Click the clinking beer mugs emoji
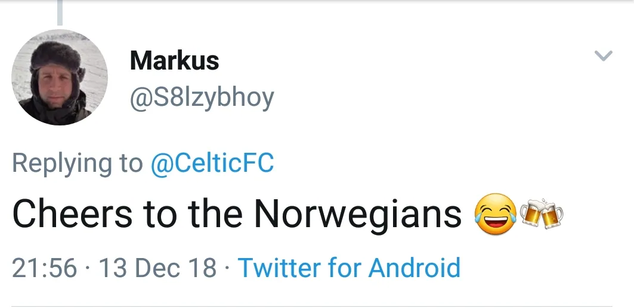Viewport: 634px width, 308px height. coord(541,215)
